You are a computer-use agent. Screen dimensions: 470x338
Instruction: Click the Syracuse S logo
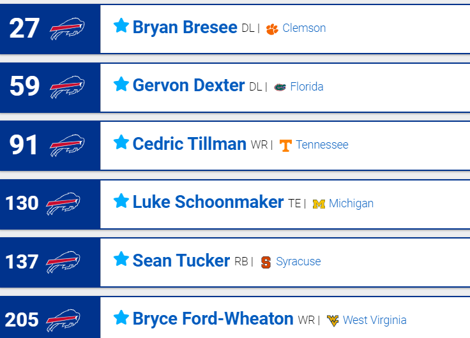tap(266, 262)
